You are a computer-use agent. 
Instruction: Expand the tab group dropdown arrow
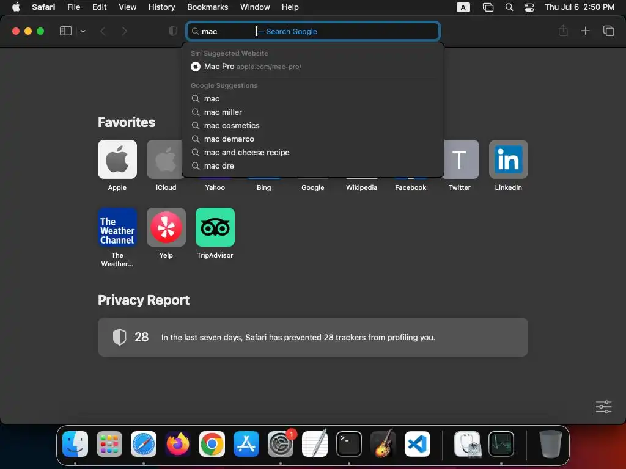83,31
